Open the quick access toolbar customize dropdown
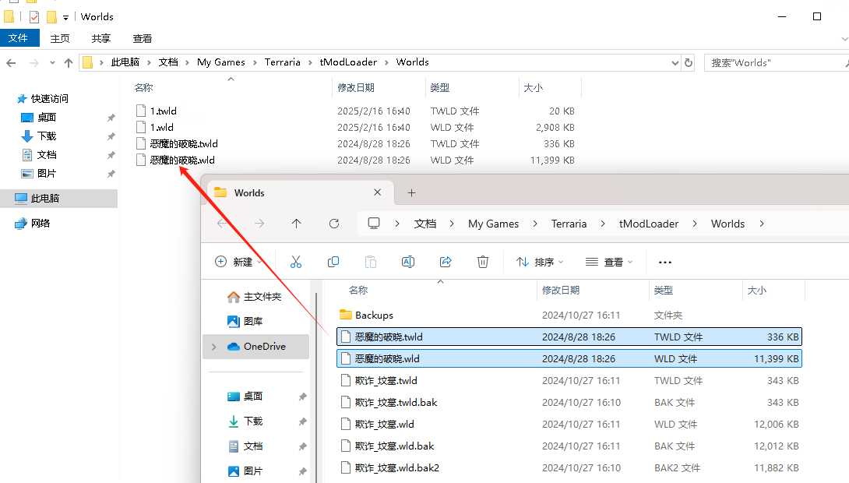Viewport: 849px width, 483px height. 65,18
